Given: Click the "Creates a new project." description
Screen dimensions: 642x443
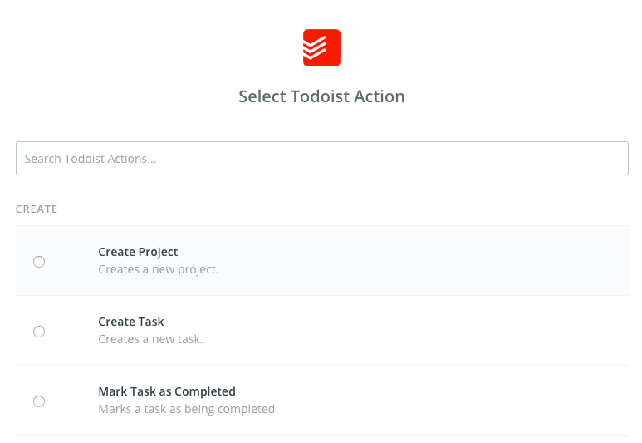Looking at the screenshot, I should 158,269.
